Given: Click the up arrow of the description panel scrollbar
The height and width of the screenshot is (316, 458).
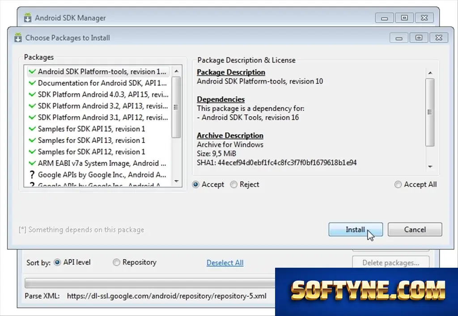Looking at the screenshot, I should (430, 73).
